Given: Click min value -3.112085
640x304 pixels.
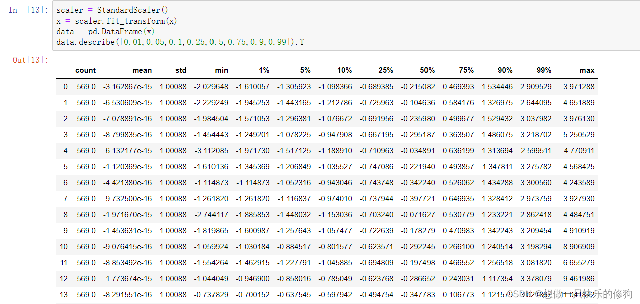Looking at the screenshot, I should (211, 150).
